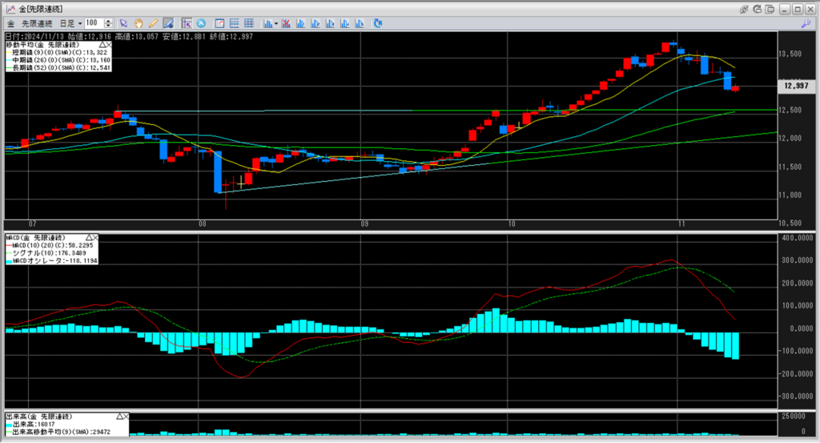Click the 先限連続 contract label

coord(36,23)
